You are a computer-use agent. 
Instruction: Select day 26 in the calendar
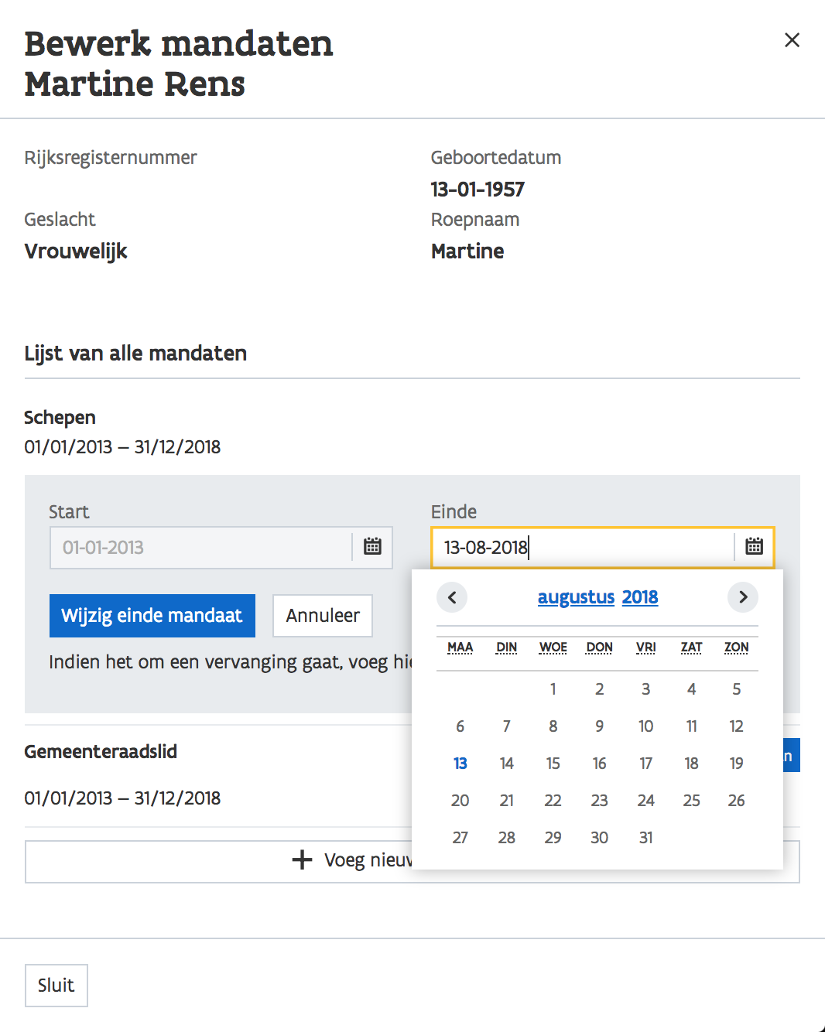pyautogui.click(x=736, y=801)
